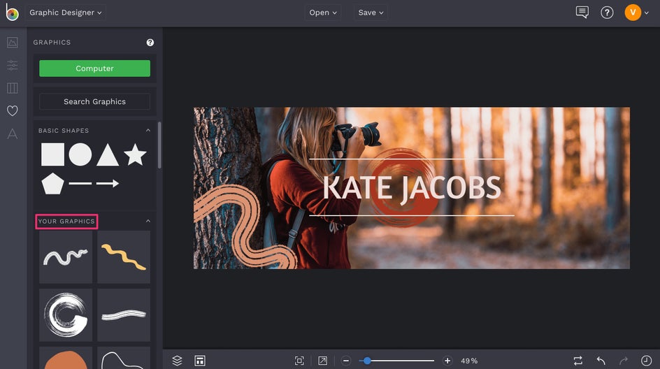
Task: Select the Text tool icon in sidebar
Action: [12, 133]
